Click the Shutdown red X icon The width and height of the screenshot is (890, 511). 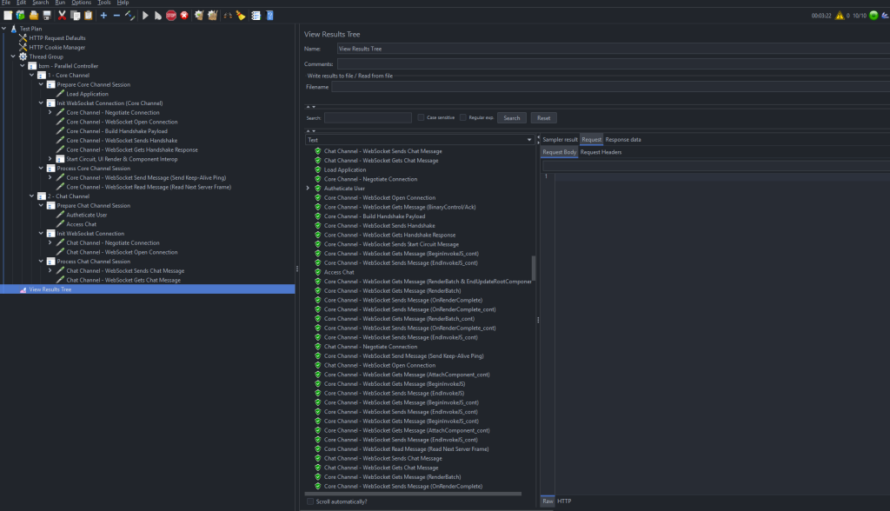(x=184, y=16)
